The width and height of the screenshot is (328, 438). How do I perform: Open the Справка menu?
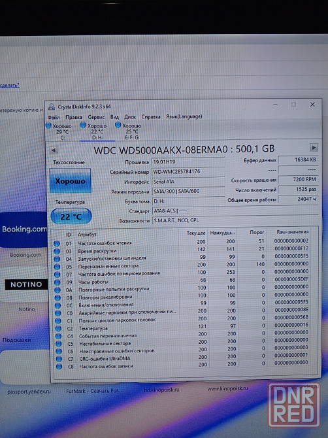(151, 116)
